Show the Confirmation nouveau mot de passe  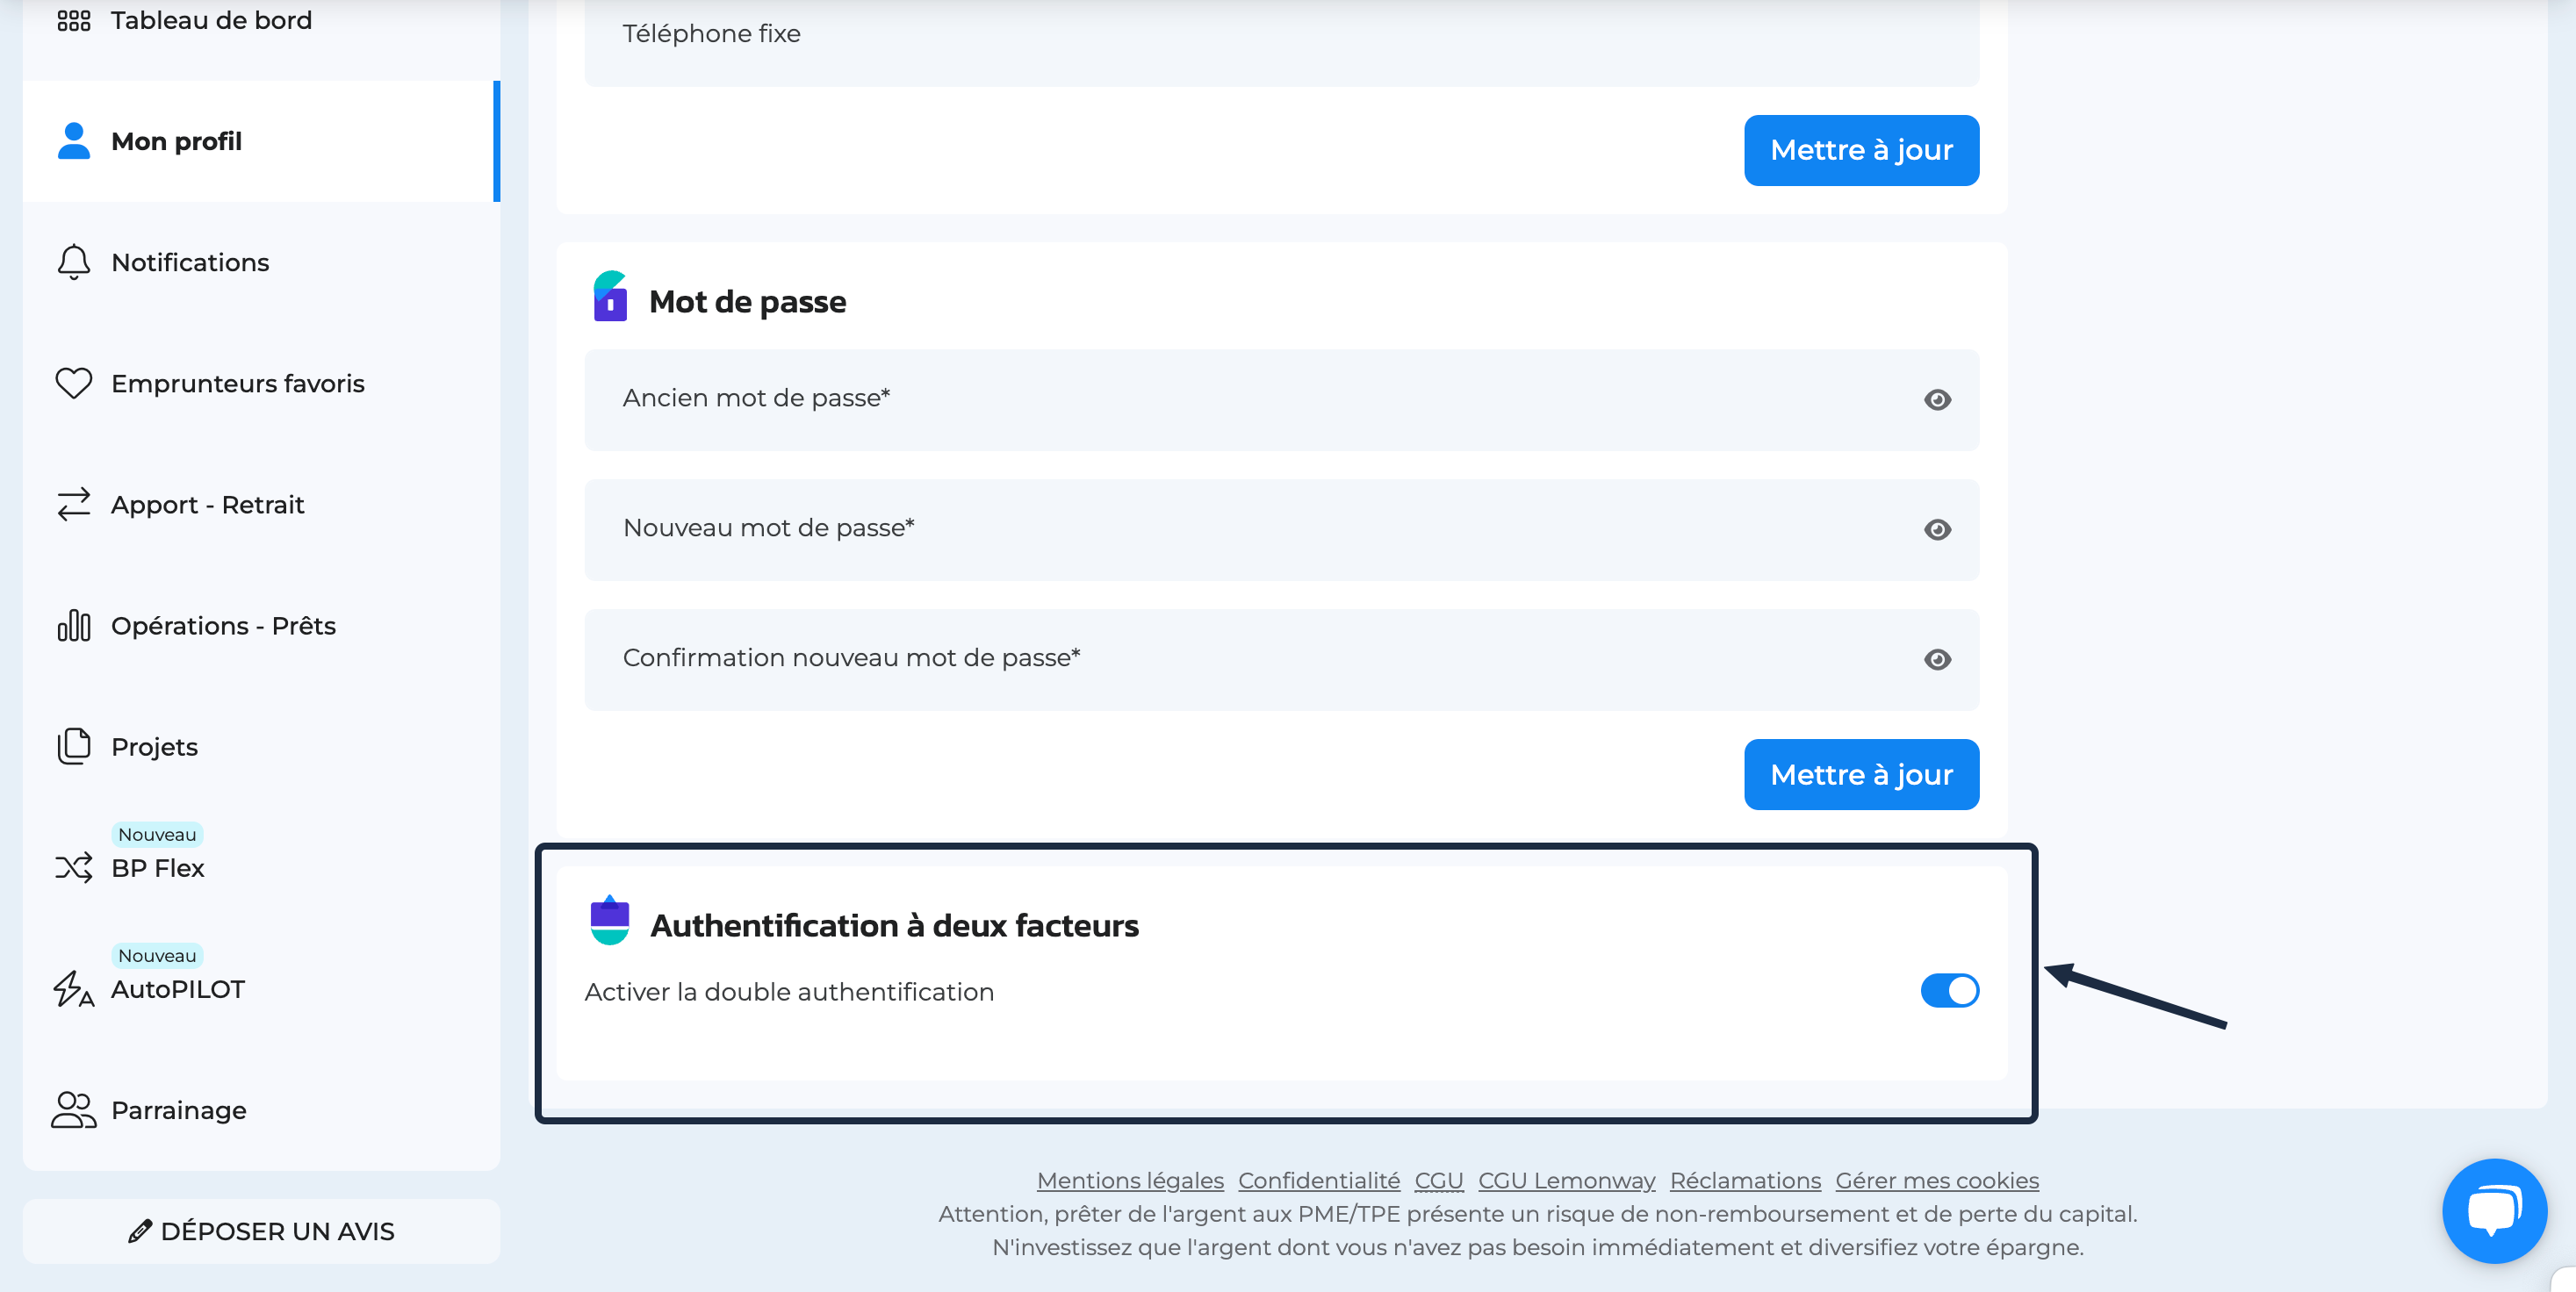point(1937,660)
